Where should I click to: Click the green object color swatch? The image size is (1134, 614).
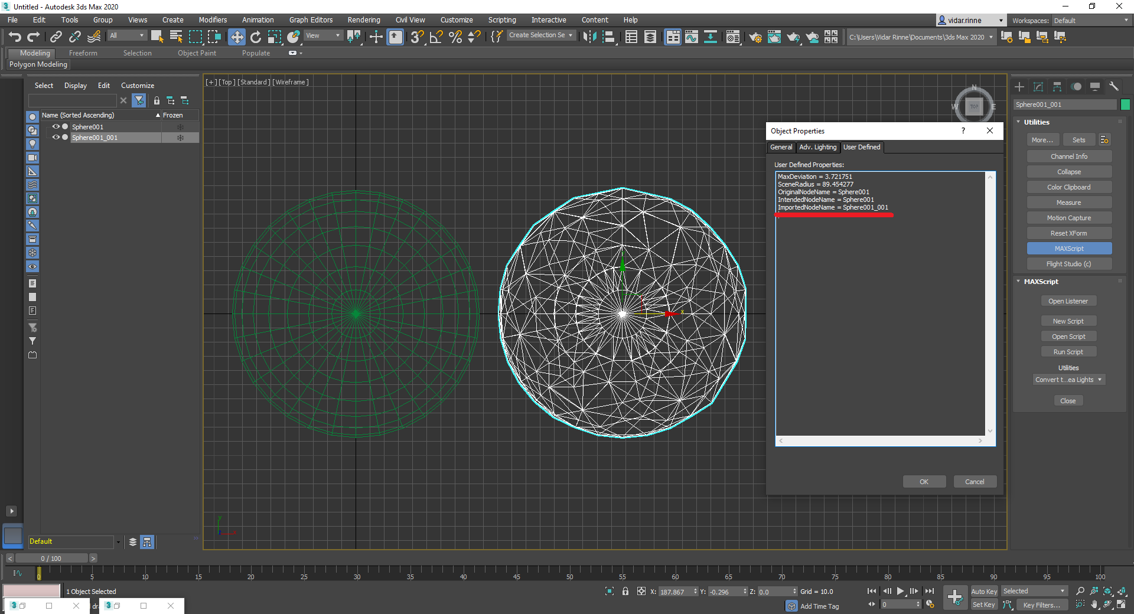pyautogui.click(x=1125, y=104)
